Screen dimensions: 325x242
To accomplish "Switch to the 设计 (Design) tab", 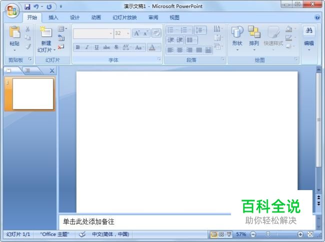I will 74,17.
